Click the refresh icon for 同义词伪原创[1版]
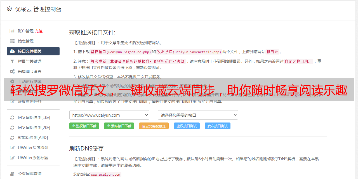This screenshot has width=358, height=179. click(12, 117)
